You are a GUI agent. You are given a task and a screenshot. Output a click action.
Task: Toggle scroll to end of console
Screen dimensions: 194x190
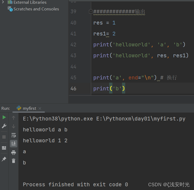click(x=14, y=144)
